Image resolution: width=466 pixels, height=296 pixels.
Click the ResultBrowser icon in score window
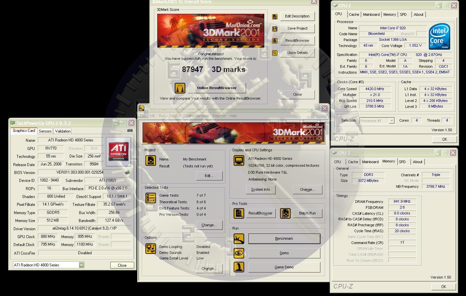coord(275,41)
